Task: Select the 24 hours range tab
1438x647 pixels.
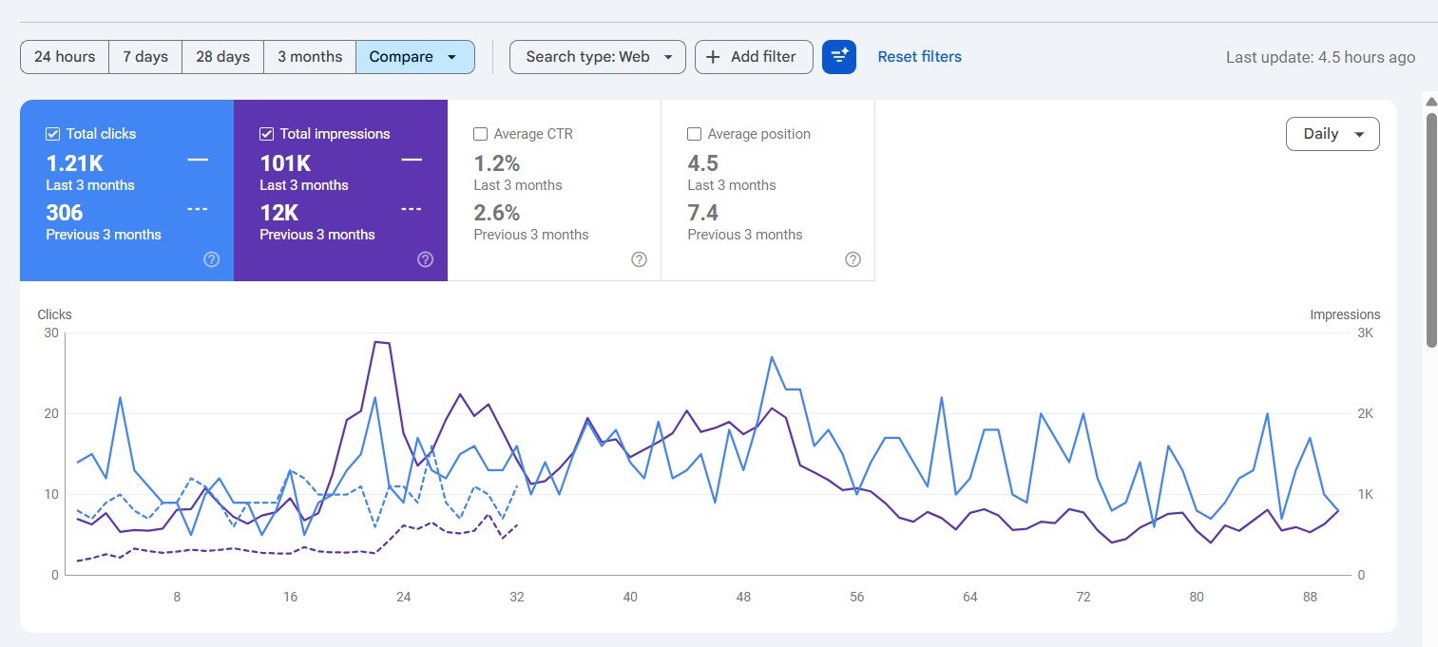Action: 65,57
